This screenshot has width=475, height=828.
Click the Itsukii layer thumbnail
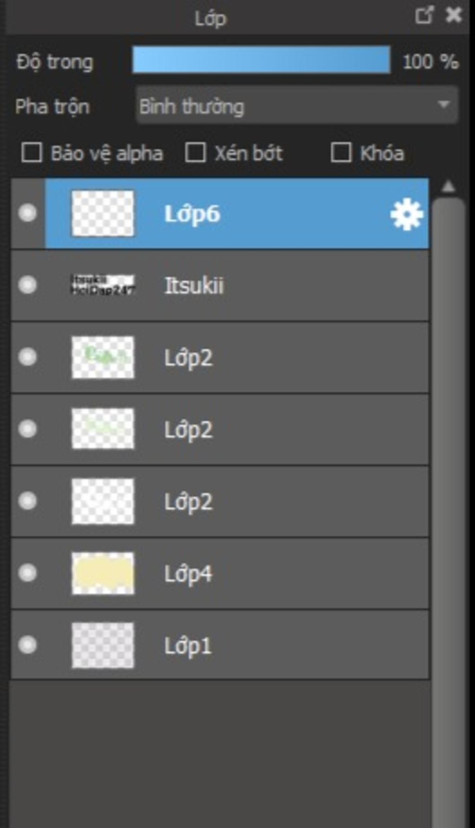pos(103,285)
